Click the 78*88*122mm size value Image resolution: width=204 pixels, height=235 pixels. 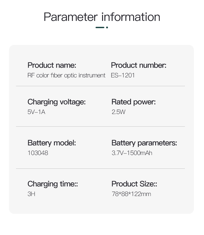point(131,194)
